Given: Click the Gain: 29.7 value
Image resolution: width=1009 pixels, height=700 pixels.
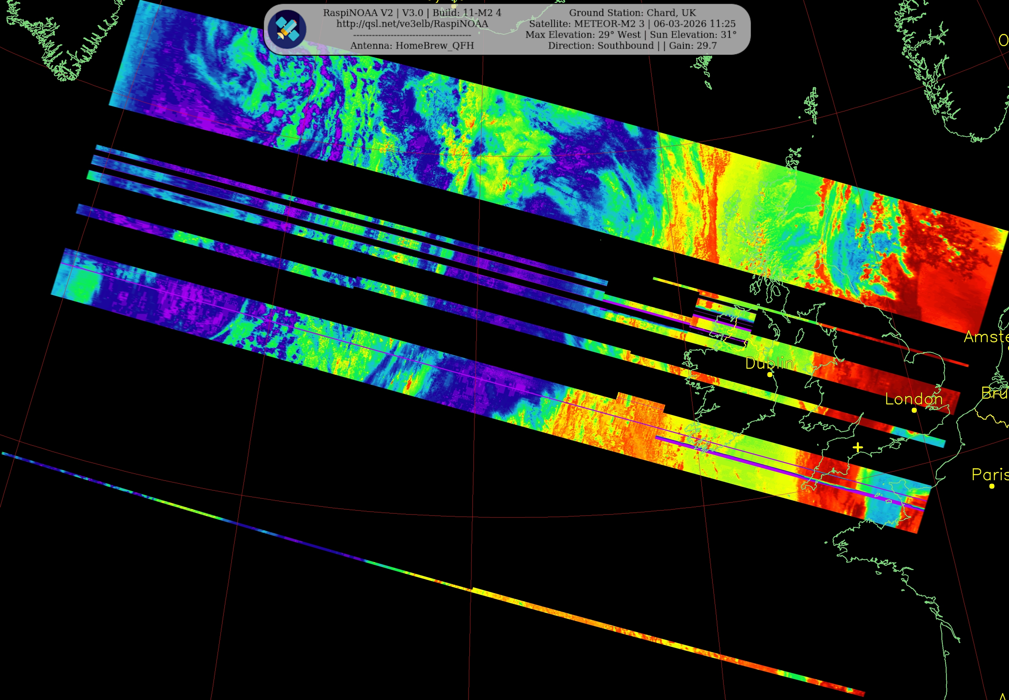Looking at the screenshot, I should click(x=693, y=46).
